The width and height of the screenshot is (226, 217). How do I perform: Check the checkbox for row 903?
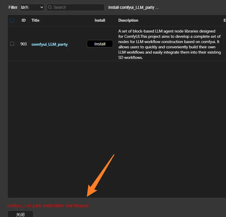click(x=12, y=44)
